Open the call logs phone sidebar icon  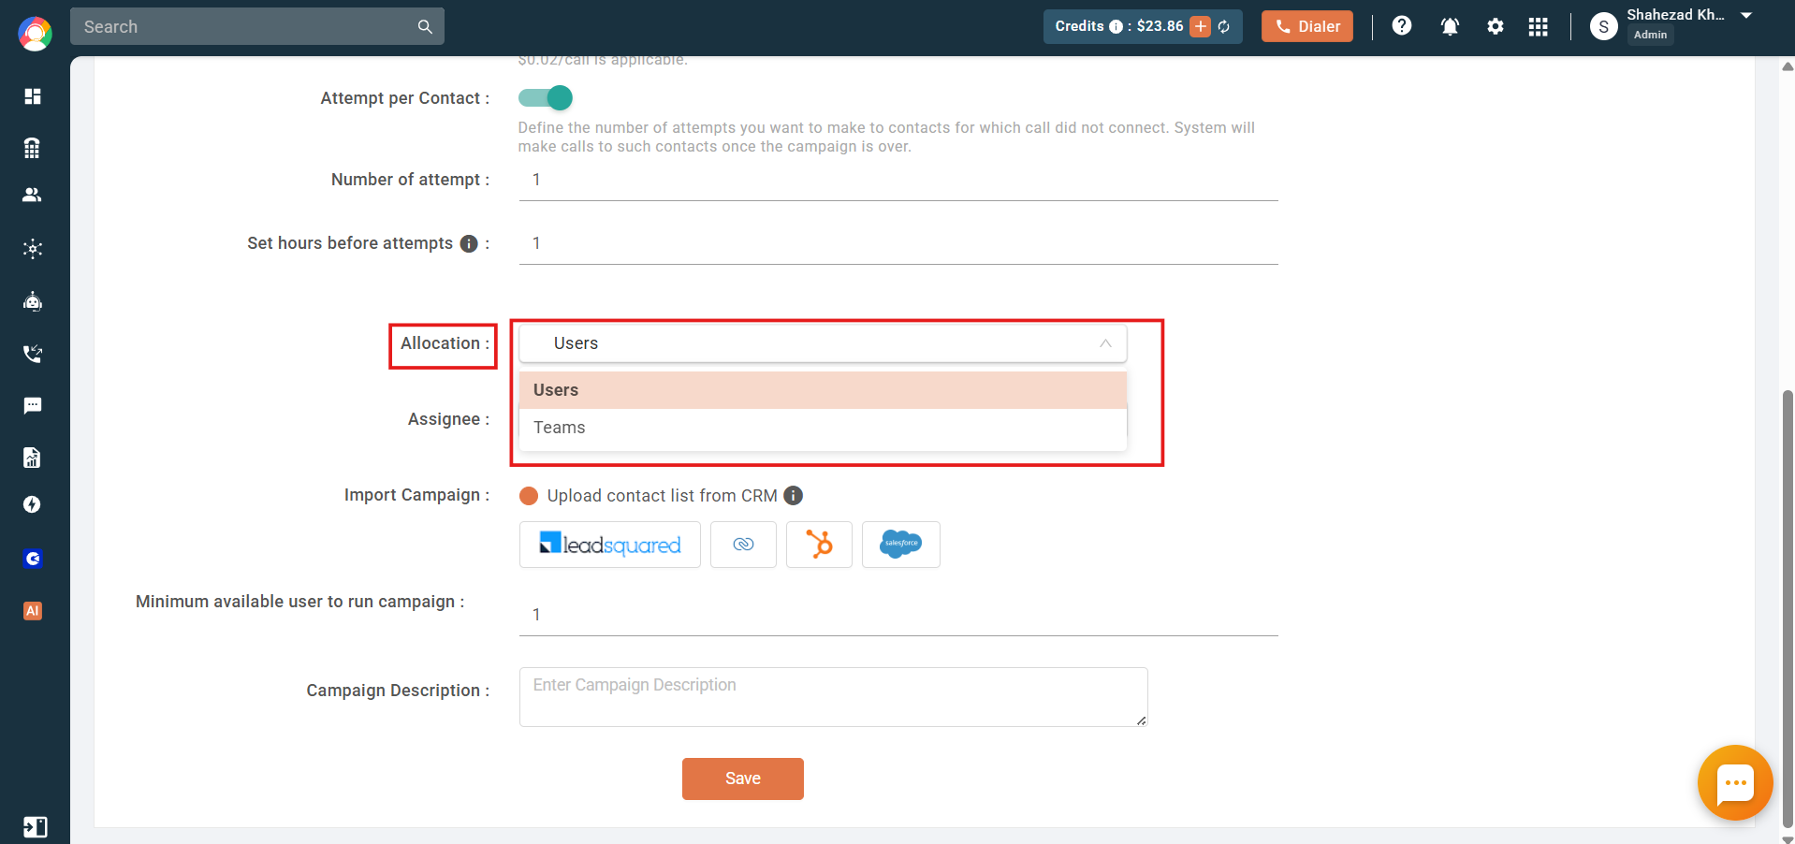coord(33,354)
